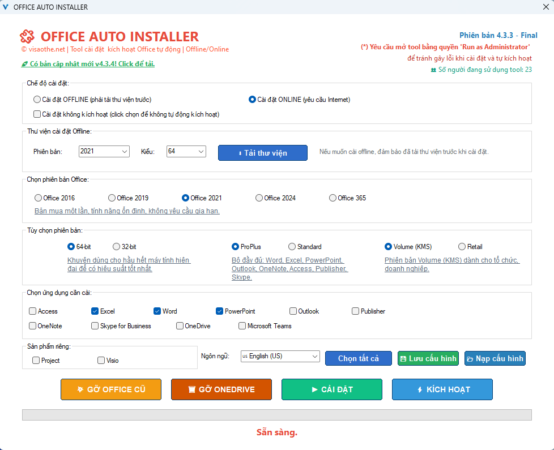This screenshot has height=450, width=554.
Task: Open the Phiên bản 2021 dropdown
Action: pyautogui.click(x=104, y=151)
